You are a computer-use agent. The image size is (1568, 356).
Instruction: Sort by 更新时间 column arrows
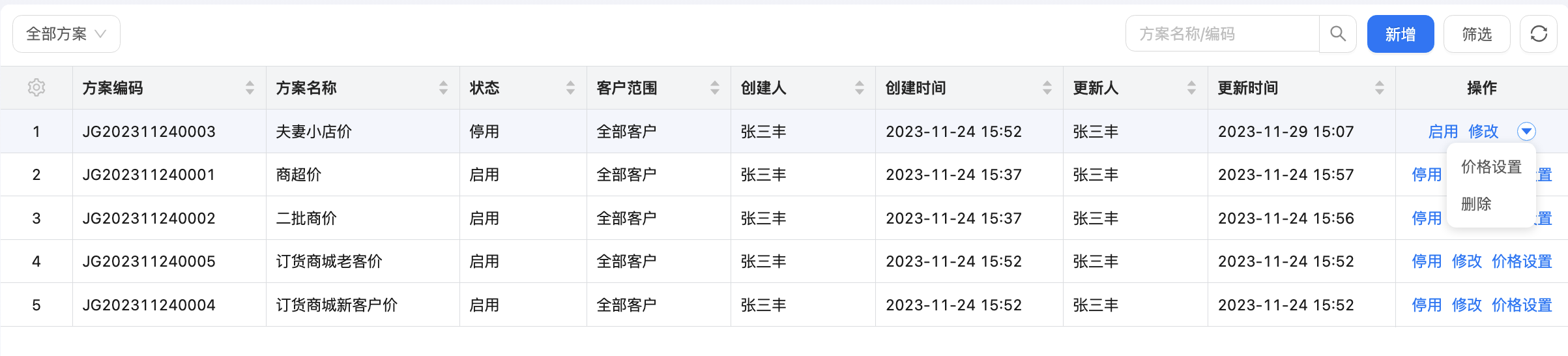click(x=1379, y=87)
